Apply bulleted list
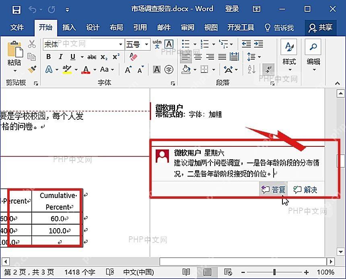This screenshot has height=279, width=346. [185, 44]
